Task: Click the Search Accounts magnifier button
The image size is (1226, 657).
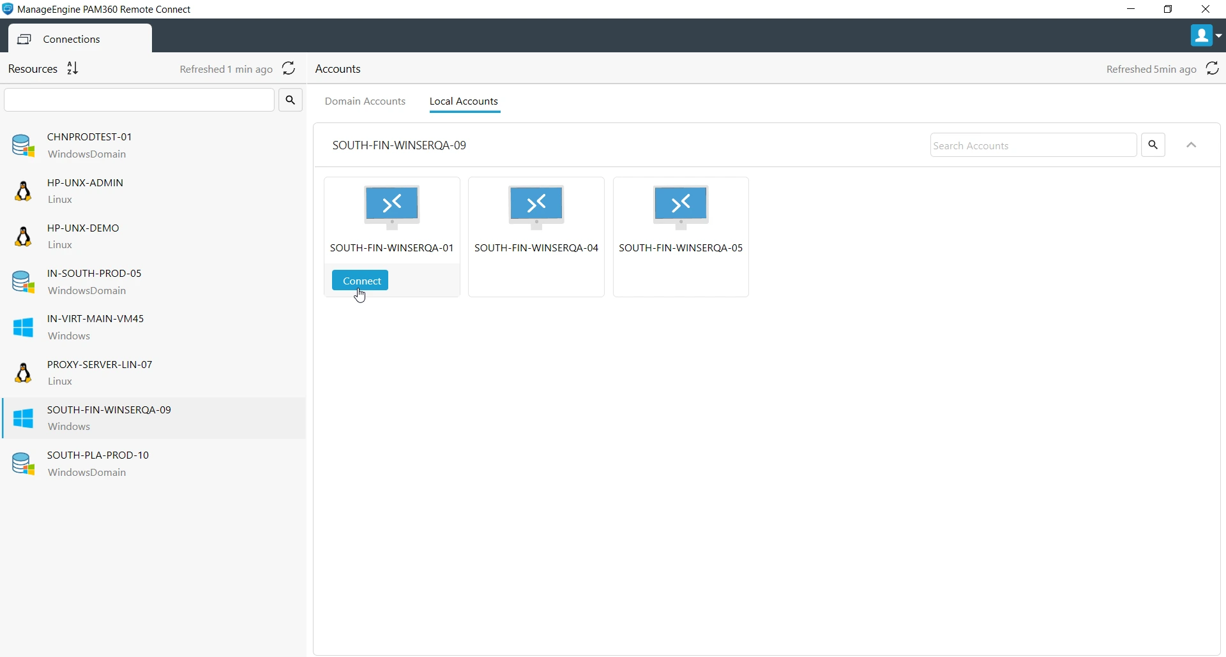Action: (x=1153, y=145)
